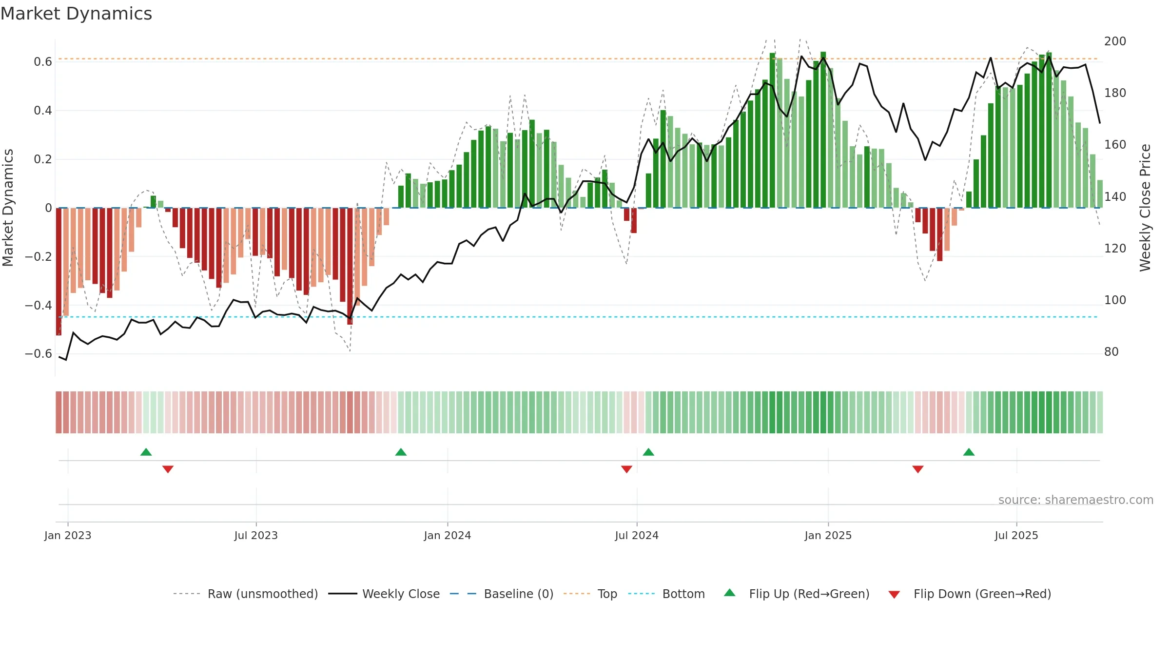1170x658 pixels.
Task: Click the orange dashed Top threshold line
Action: 578,59
